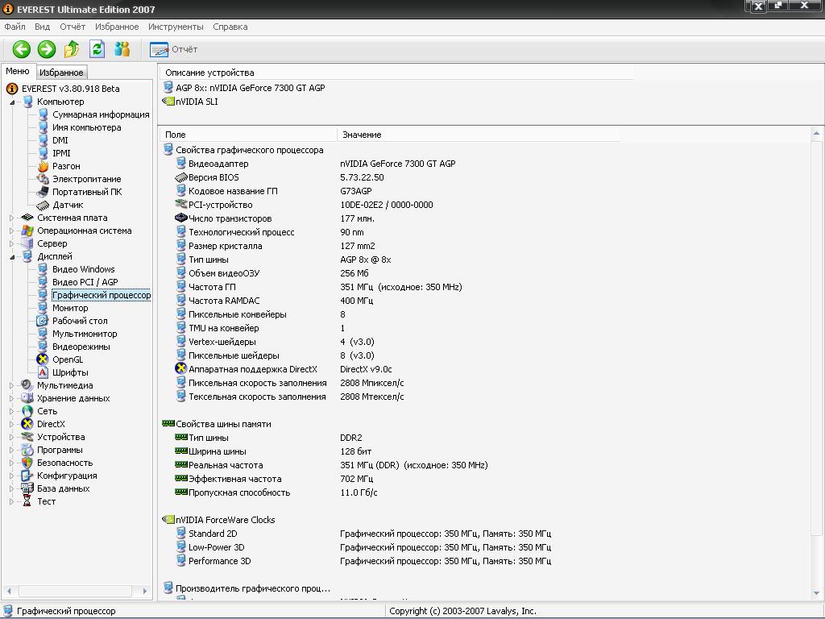The width and height of the screenshot is (825, 619).
Task: Select AGP 8x: nVIDIA GeForce 7300 GT AGP device
Action: pos(251,88)
